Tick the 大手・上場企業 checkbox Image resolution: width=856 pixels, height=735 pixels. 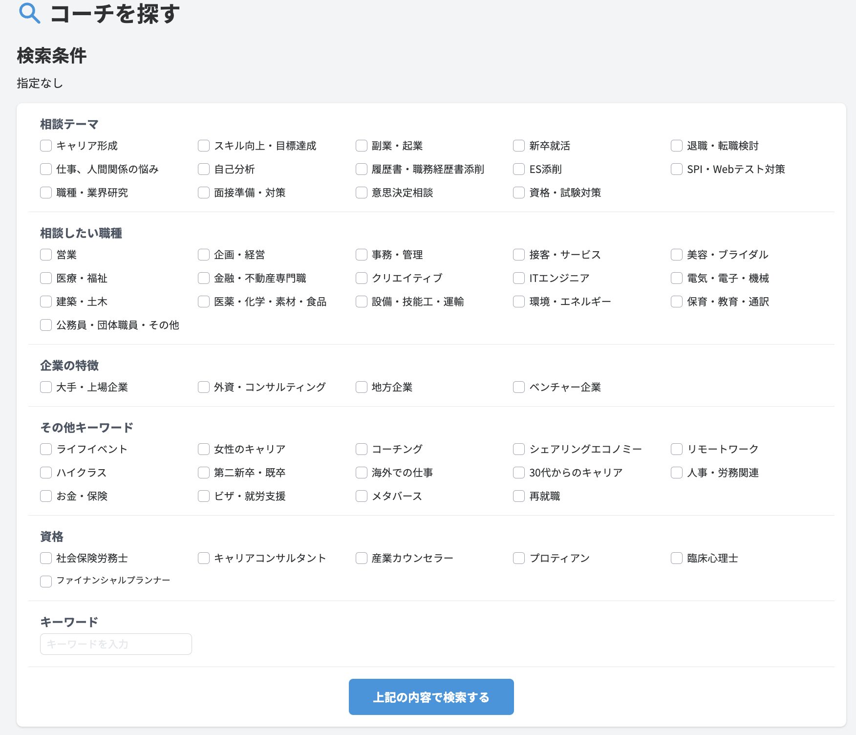click(x=46, y=387)
